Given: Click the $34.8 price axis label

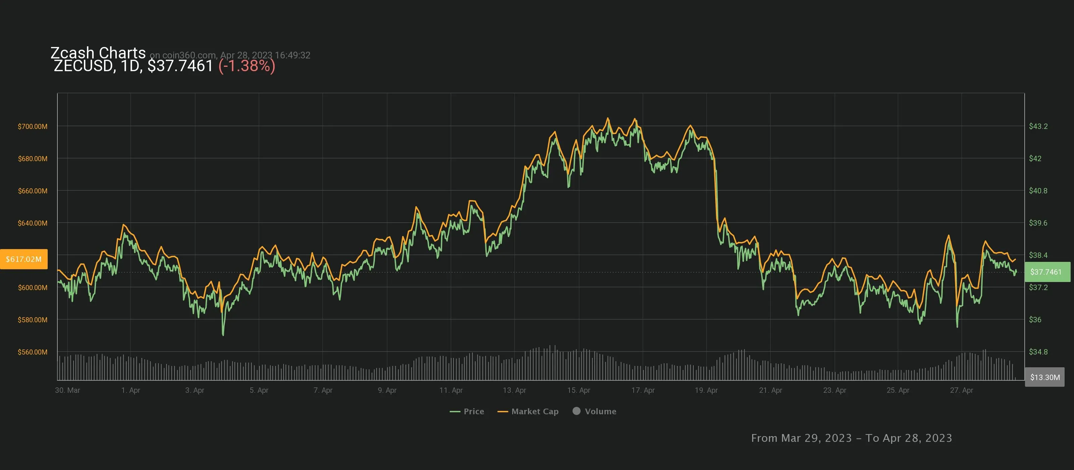Looking at the screenshot, I should [1038, 352].
